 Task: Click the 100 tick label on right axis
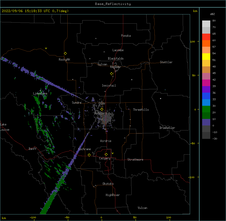(192, 41)
